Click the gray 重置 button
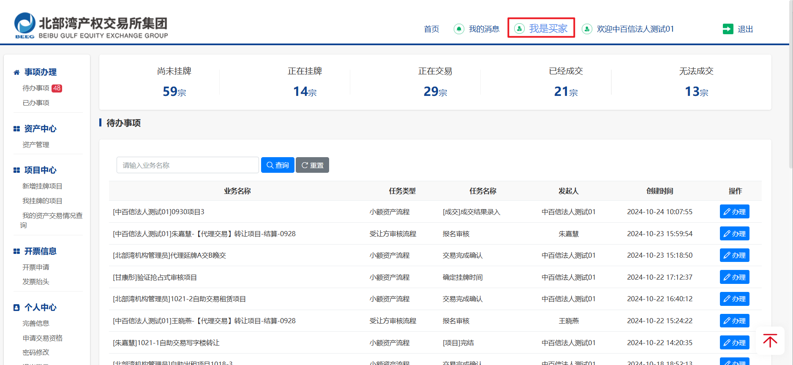Screen dimensions: 793x365 click(x=312, y=165)
